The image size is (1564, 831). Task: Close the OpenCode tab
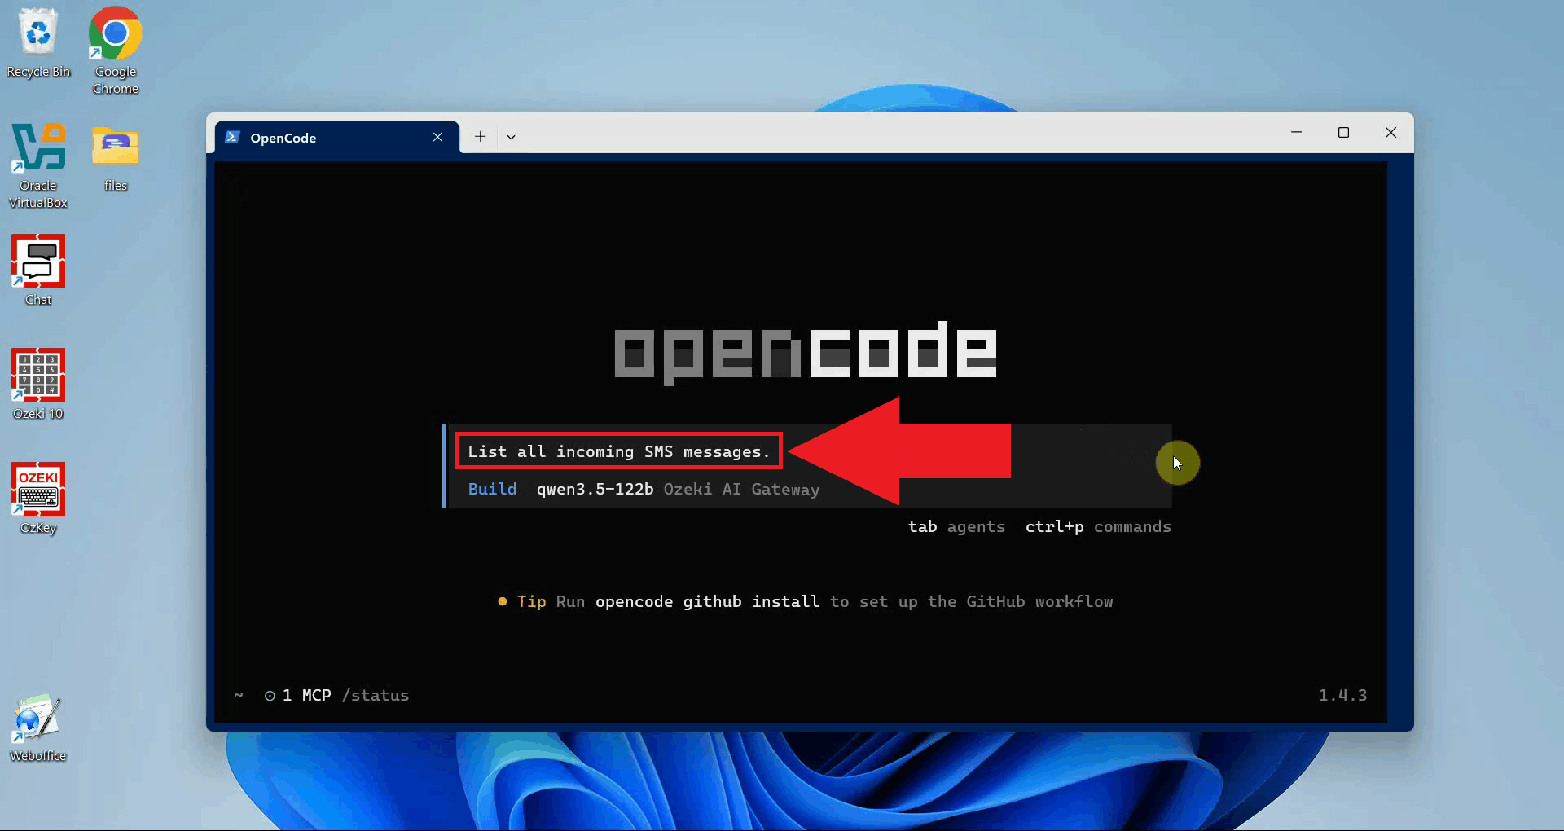(x=437, y=137)
